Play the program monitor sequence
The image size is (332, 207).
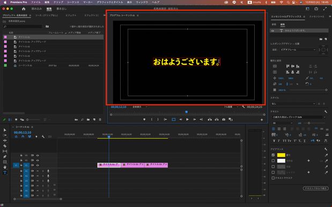[187, 120]
